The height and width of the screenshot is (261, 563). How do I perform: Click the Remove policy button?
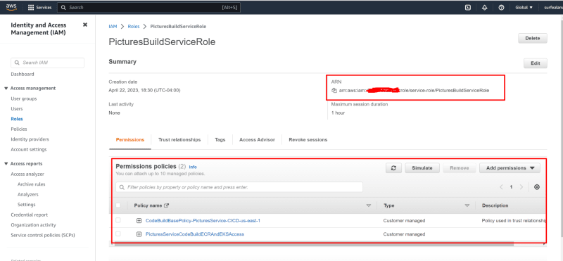[460, 167]
